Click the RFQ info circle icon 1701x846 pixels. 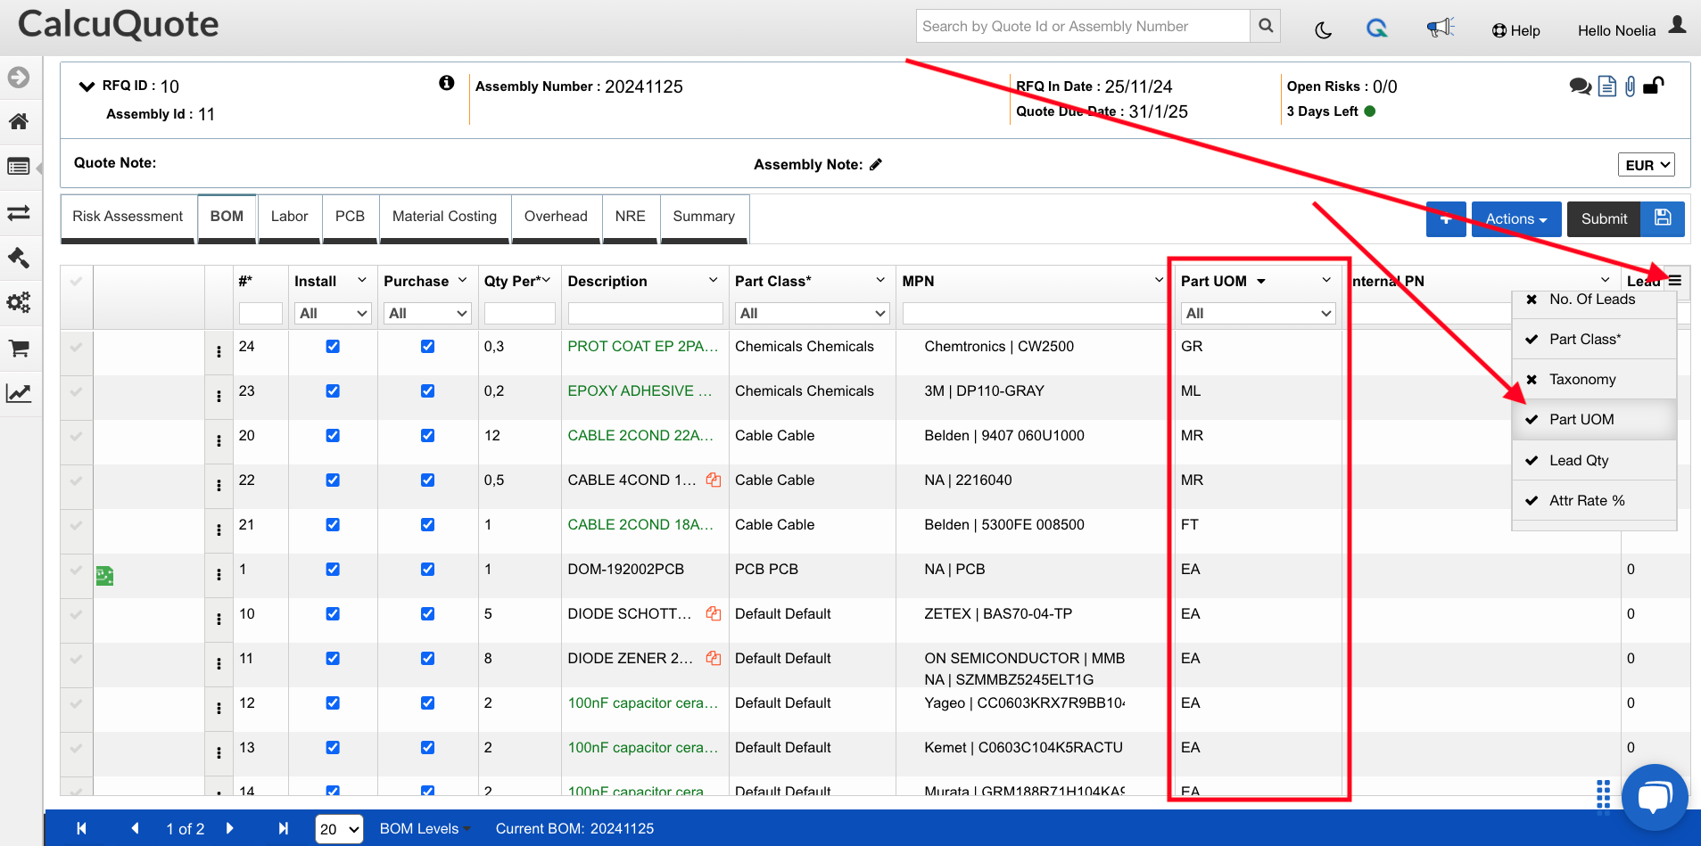pyautogui.click(x=447, y=83)
